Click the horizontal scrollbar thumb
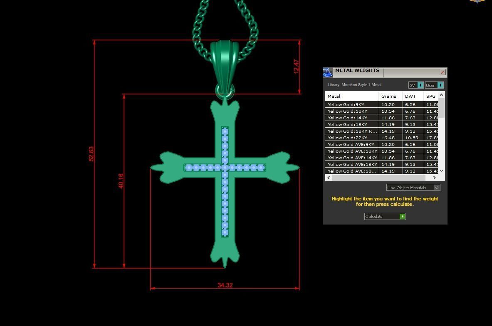Screen dimensions: 492x326 click(x=379, y=178)
